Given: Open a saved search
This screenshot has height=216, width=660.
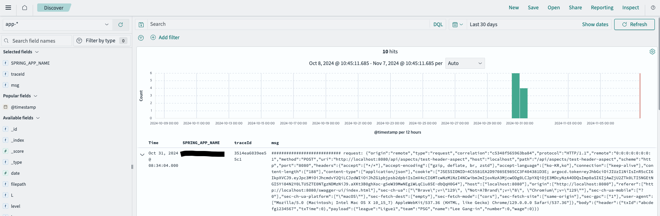Looking at the screenshot, I should tap(554, 8).
